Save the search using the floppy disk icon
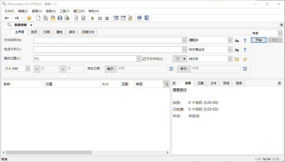285x162 pixels. click(60, 18)
